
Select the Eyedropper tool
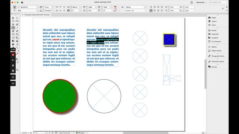coord(17,44)
